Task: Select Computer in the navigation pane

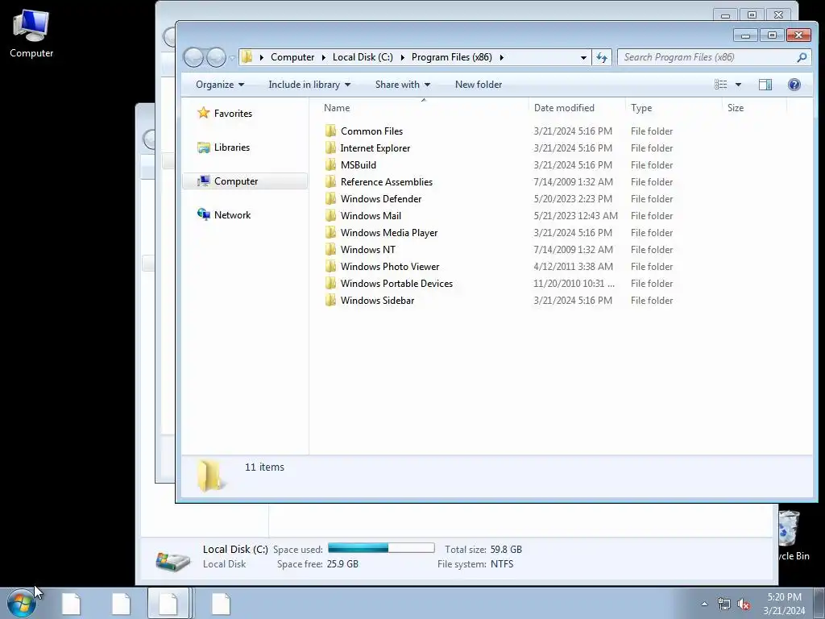Action: [245, 181]
